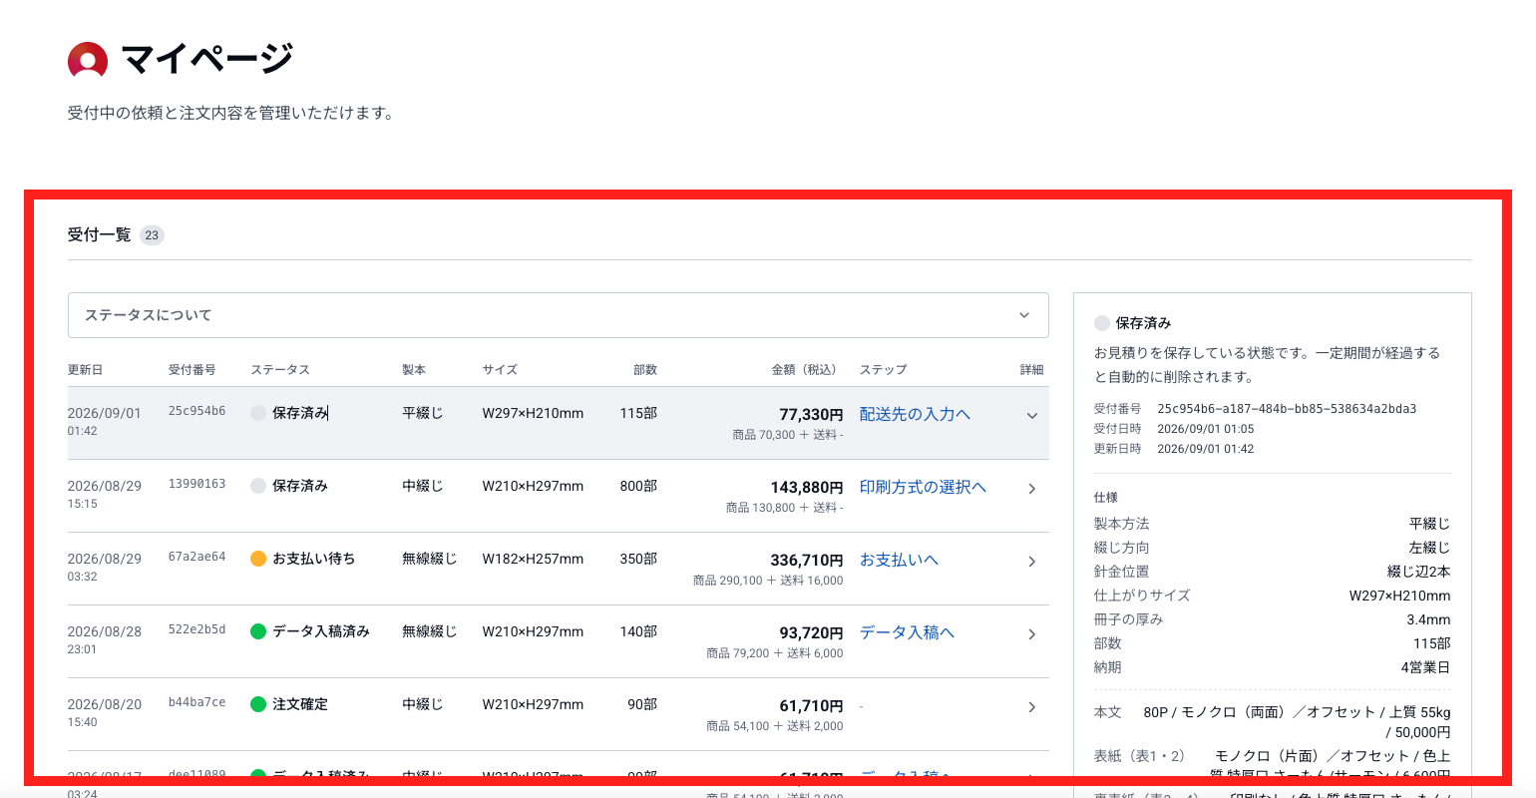The width and height of the screenshot is (1536, 798).
Task: Follow the 印刷方式の選択へ link
Action: click(923, 487)
